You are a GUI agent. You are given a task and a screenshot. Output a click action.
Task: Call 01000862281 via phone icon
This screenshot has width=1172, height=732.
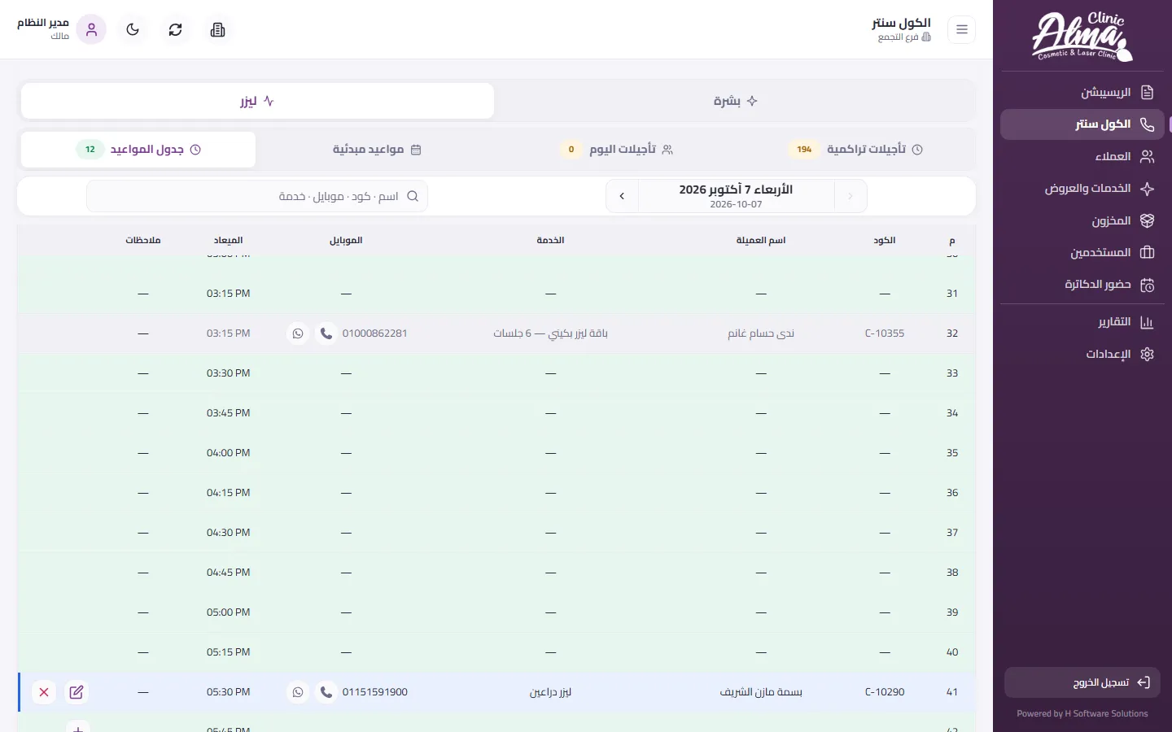click(x=326, y=333)
